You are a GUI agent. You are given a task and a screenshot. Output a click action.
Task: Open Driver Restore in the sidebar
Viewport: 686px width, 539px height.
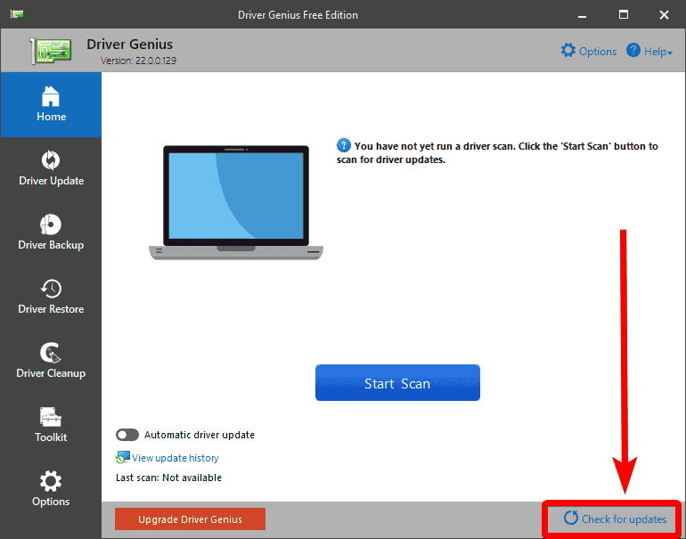click(x=51, y=297)
